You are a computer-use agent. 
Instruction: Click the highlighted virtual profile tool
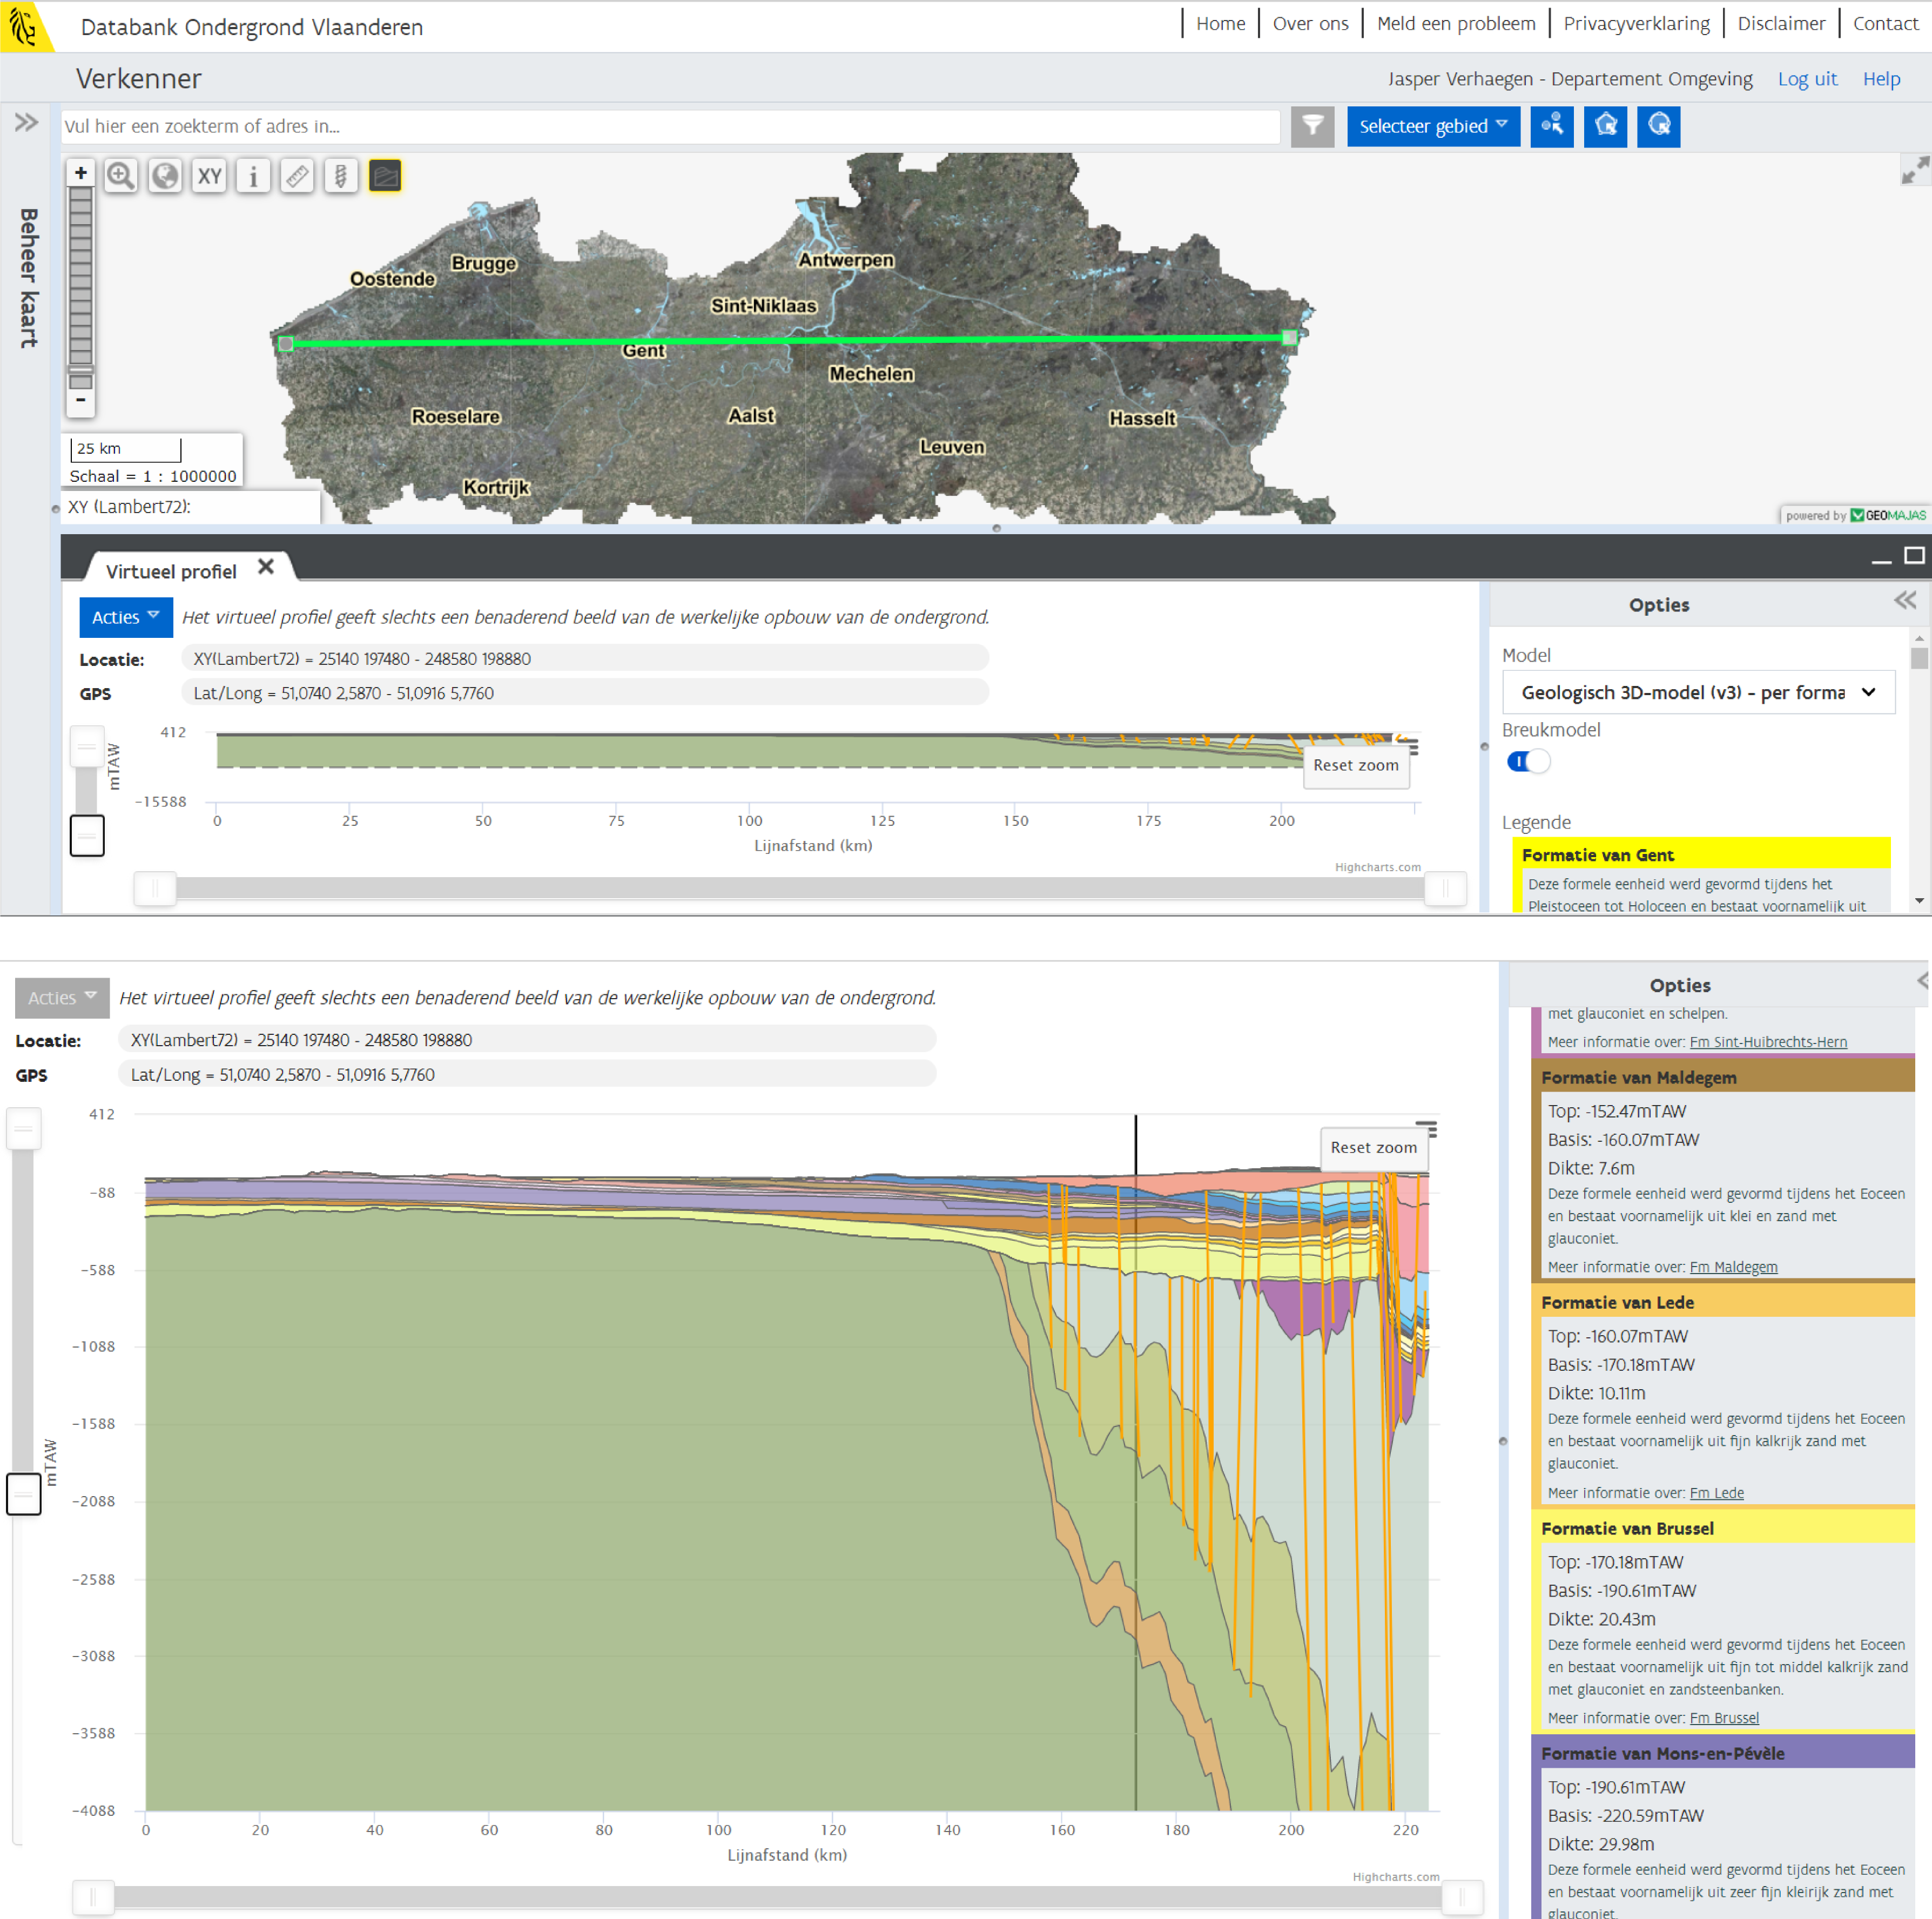[x=385, y=176]
